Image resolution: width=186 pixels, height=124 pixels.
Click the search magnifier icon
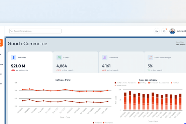pyautogui.click(x=11, y=31)
